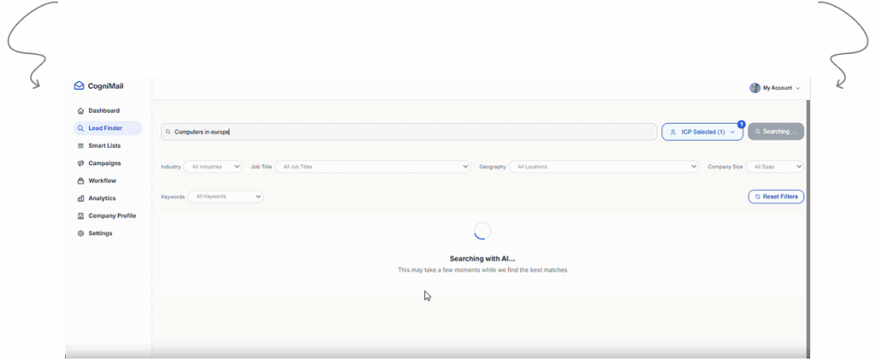Click the Smart Lists icon

[x=80, y=146]
